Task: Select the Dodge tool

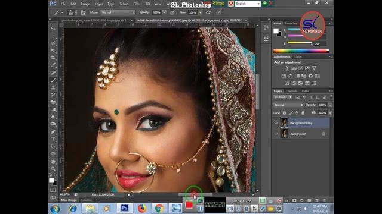Action: pyautogui.click(x=53, y=124)
